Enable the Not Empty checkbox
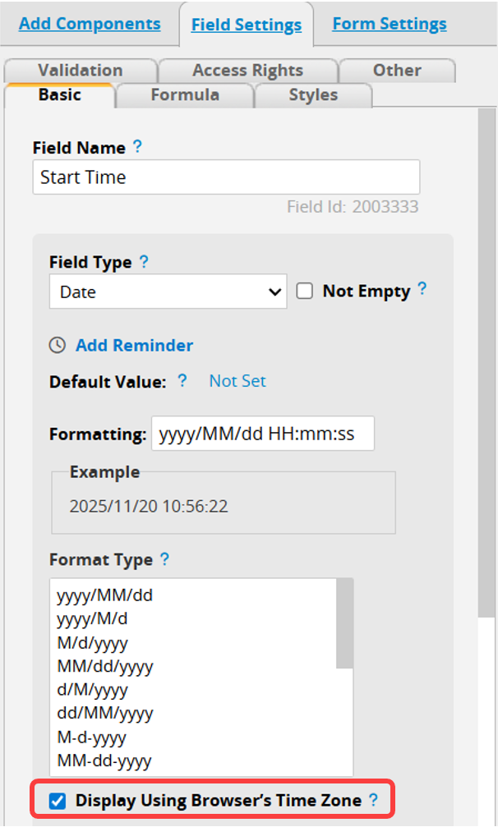 pos(305,292)
